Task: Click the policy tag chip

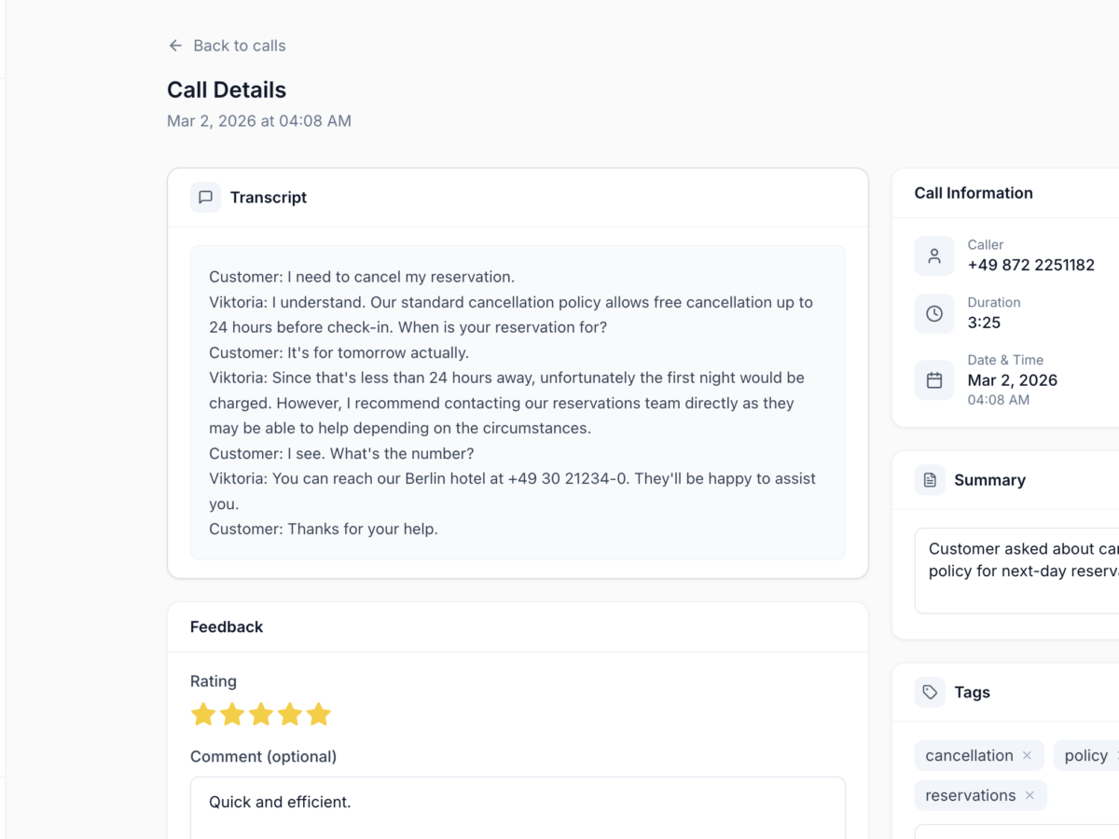Action: point(1085,756)
